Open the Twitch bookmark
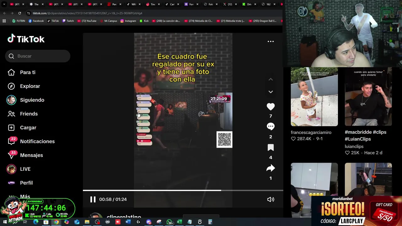Viewport: 402px width, 226px height. point(68,21)
